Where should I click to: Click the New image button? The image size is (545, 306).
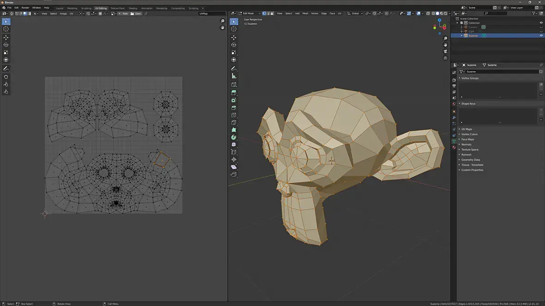click(x=123, y=13)
